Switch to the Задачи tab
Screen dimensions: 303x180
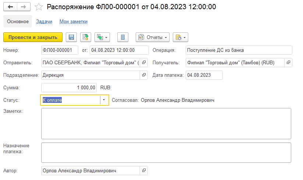coord(44,22)
